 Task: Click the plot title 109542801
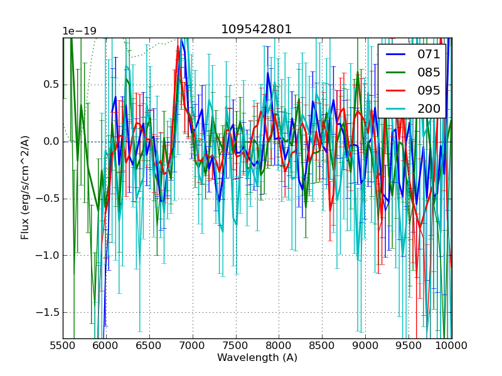click(256, 29)
